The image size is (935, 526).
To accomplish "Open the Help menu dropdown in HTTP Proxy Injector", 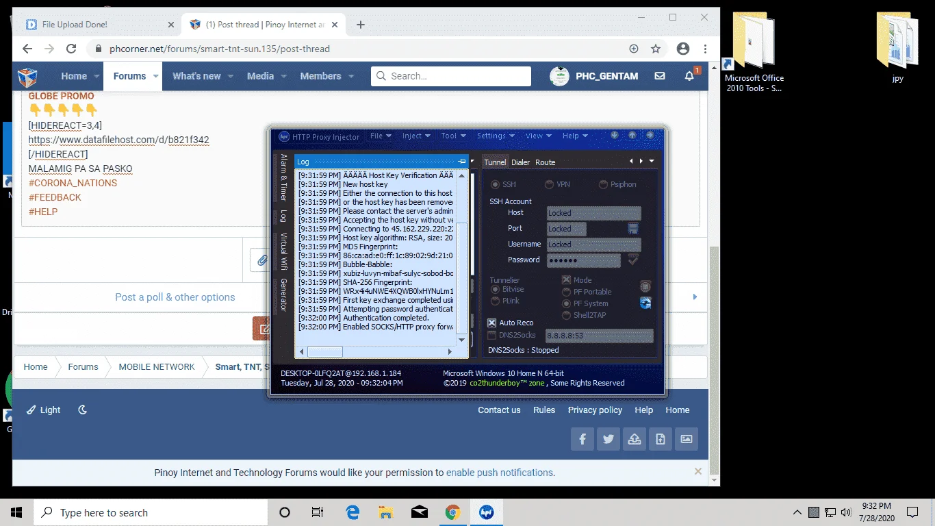I will [x=575, y=136].
